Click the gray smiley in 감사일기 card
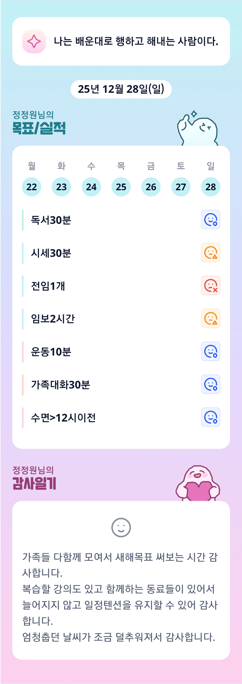This screenshot has height=684, width=242. pos(121,528)
